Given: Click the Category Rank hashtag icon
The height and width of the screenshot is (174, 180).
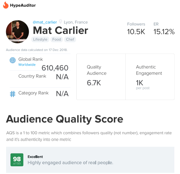Looking at the screenshot, I should pos(13,94).
